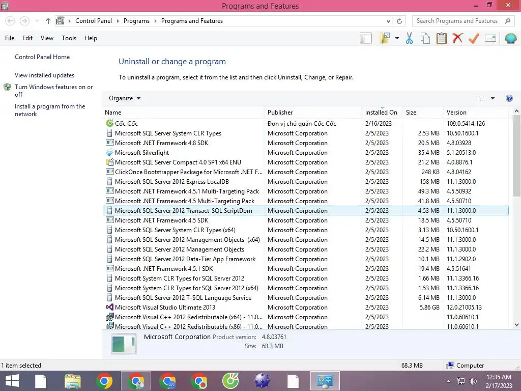Open File Explorer from taskbar
The width and height of the screenshot is (521, 391).
pos(73,381)
